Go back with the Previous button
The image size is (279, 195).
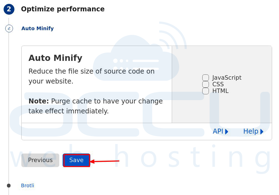point(40,160)
